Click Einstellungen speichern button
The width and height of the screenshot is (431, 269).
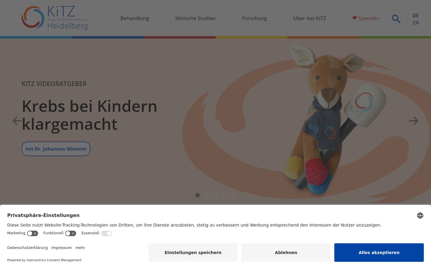[x=193, y=253]
